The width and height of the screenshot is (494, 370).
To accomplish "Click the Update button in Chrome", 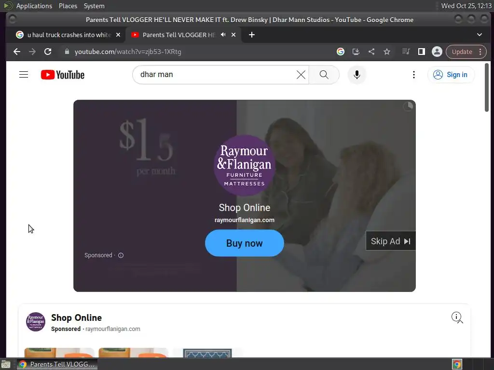I will pos(462,52).
